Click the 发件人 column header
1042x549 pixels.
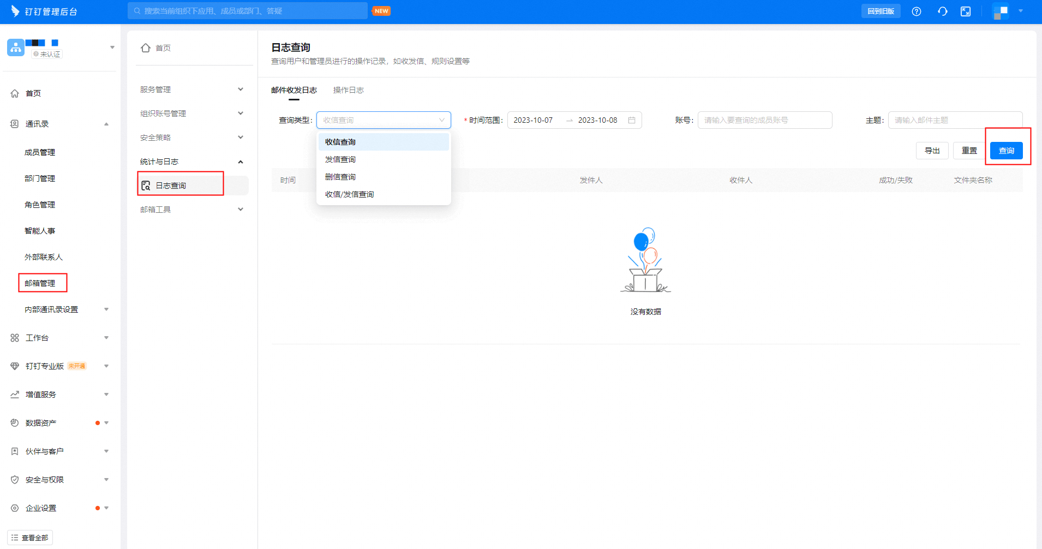pos(591,180)
